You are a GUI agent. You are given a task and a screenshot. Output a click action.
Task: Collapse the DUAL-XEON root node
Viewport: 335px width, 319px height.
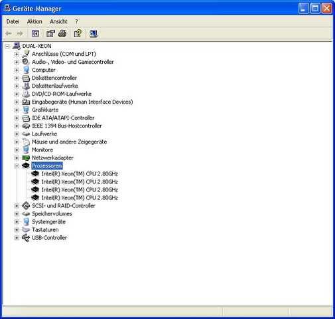(7, 46)
